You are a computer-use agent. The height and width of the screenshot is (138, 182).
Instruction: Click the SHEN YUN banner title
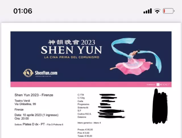[71, 50]
